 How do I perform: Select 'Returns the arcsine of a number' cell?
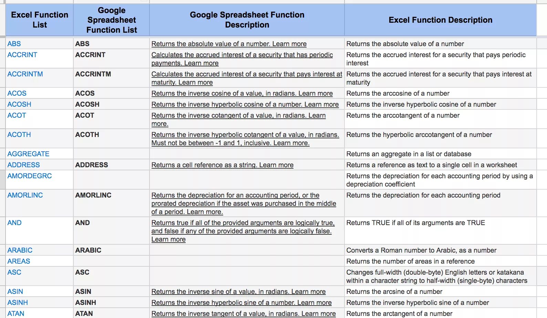coord(441,291)
